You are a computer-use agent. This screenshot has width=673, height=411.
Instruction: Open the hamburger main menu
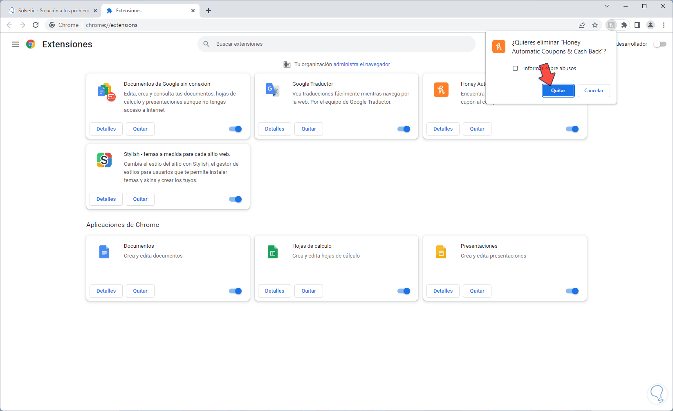[x=16, y=44]
